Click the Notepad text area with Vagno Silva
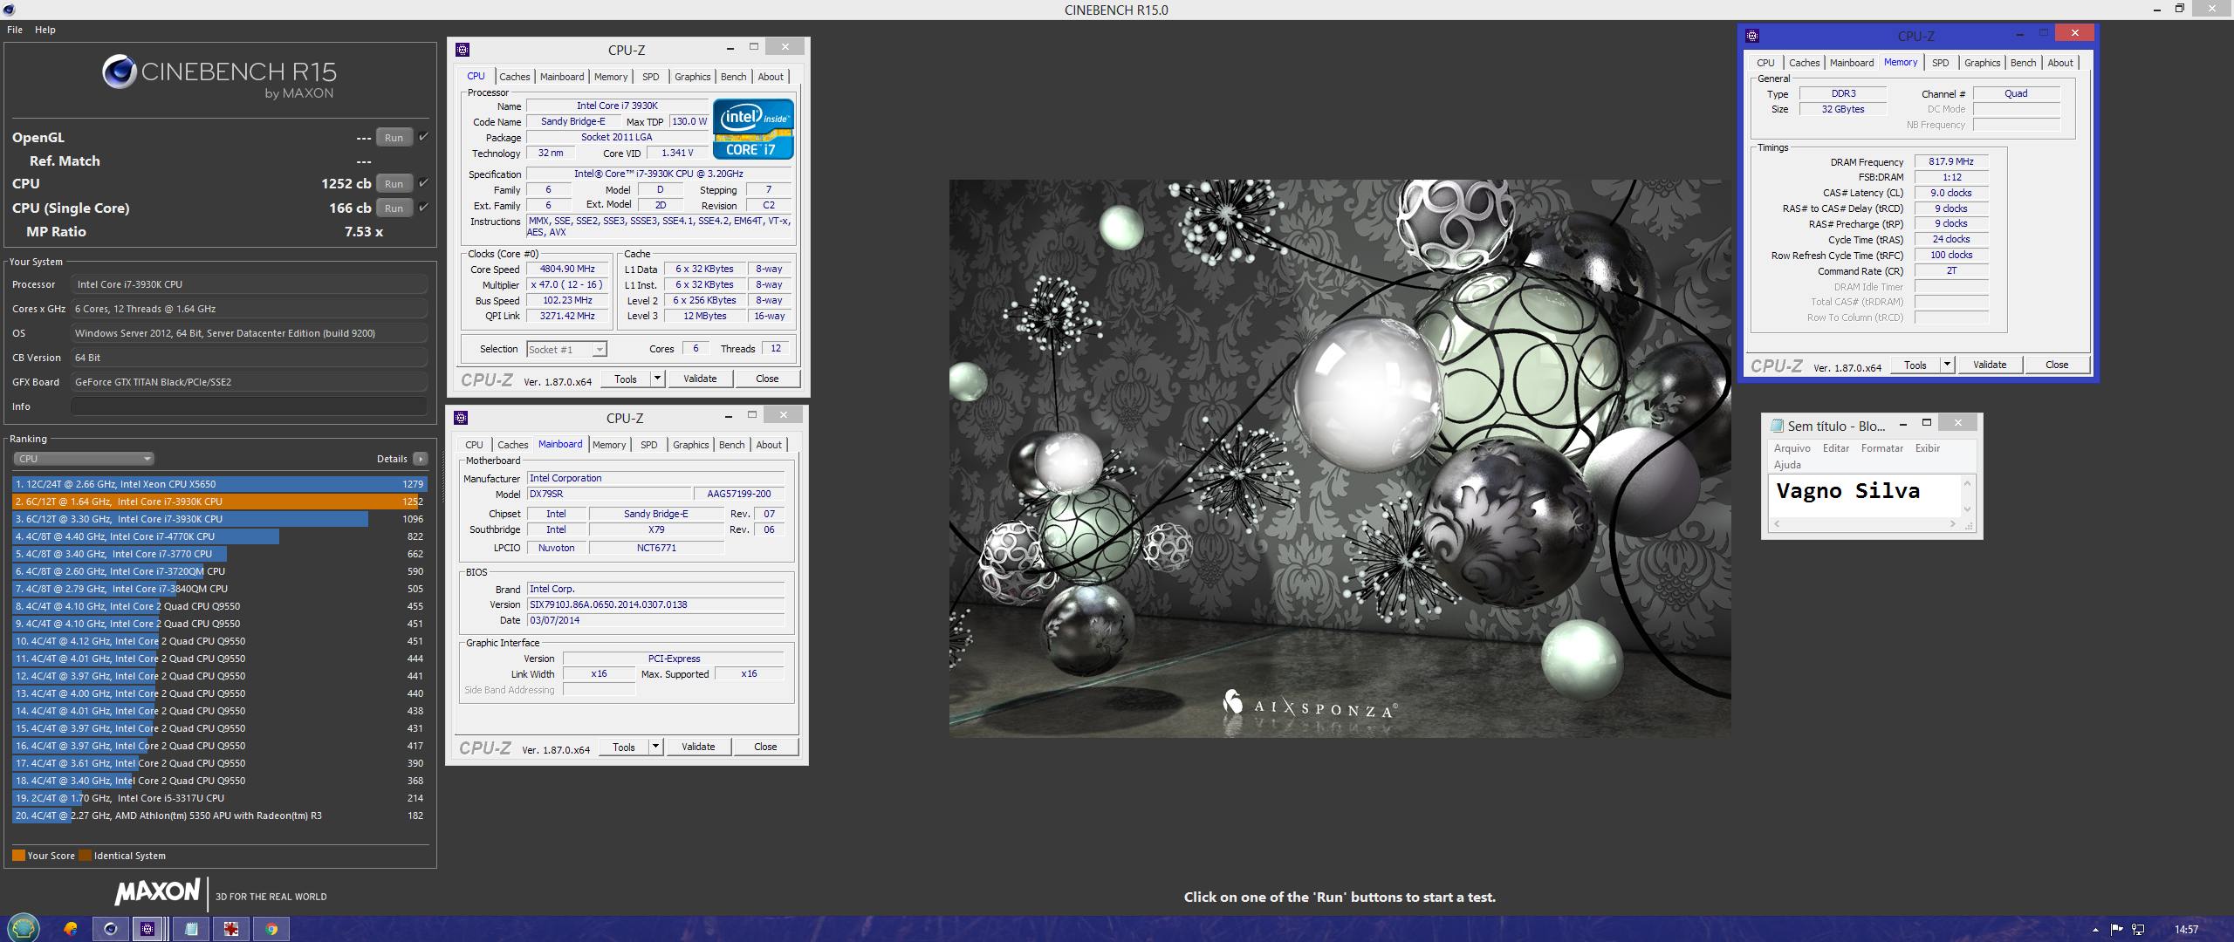Viewport: 2234px width, 942px height. coord(1865,496)
